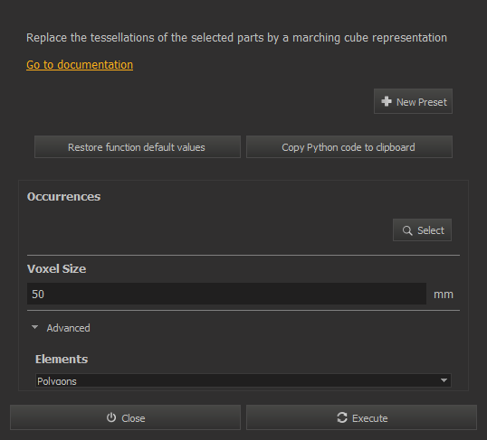Click the magnifier icon beside Select
The image size is (487, 440).
click(x=407, y=230)
